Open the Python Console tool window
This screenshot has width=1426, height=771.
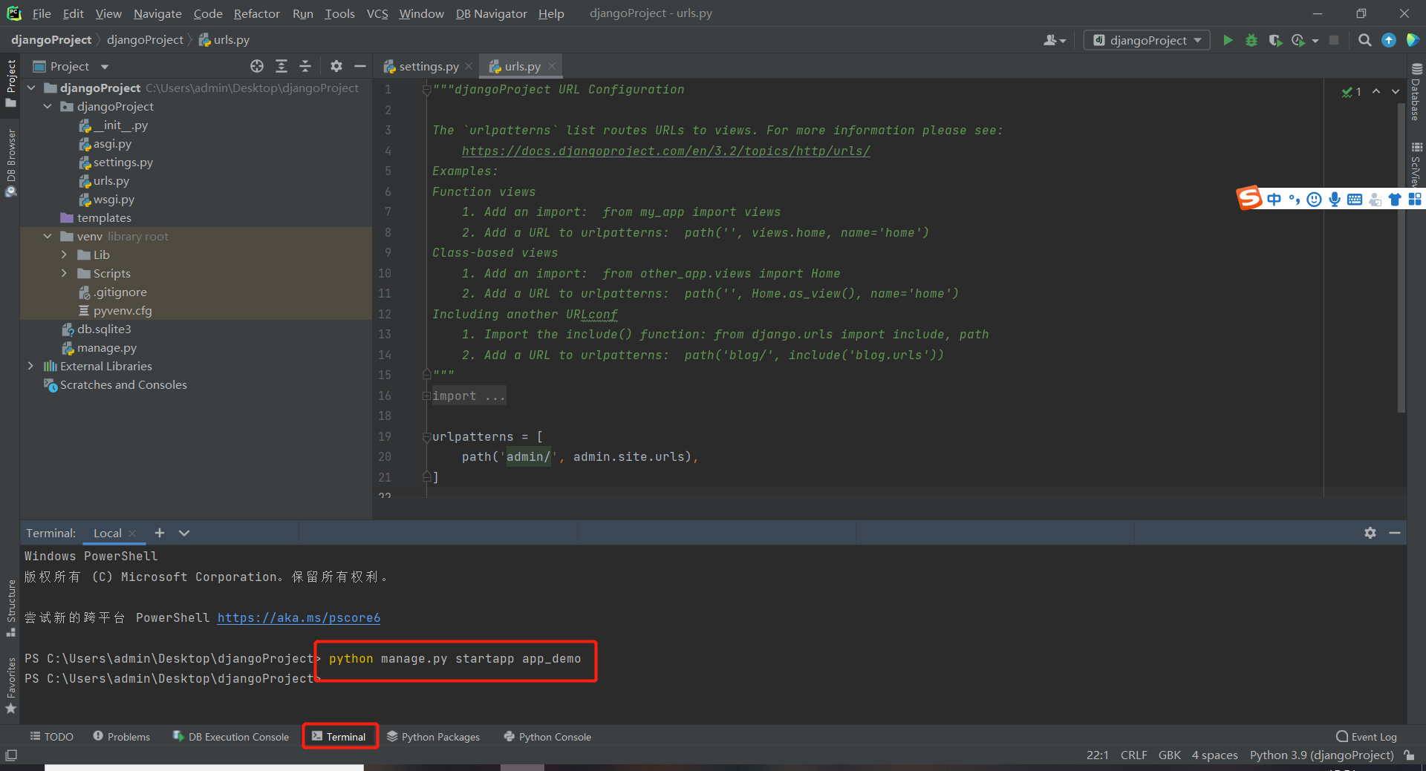pos(547,737)
